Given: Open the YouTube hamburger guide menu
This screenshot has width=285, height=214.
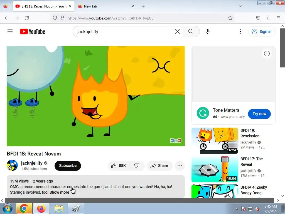Looking at the screenshot, I should 10,31.
